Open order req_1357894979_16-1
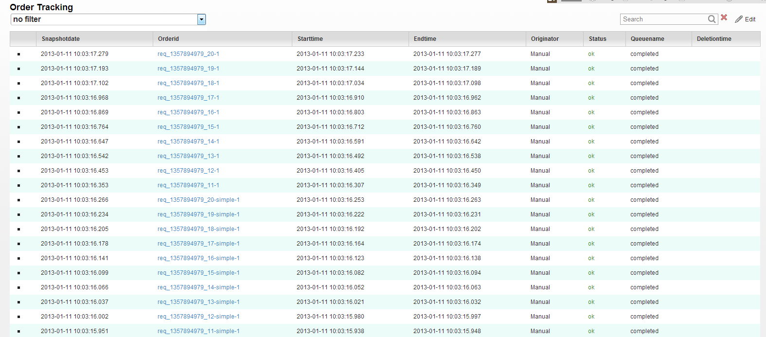 point(188,112)
